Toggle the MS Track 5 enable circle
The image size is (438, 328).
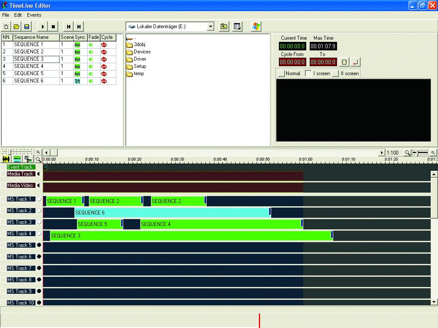tap(39, 245)
